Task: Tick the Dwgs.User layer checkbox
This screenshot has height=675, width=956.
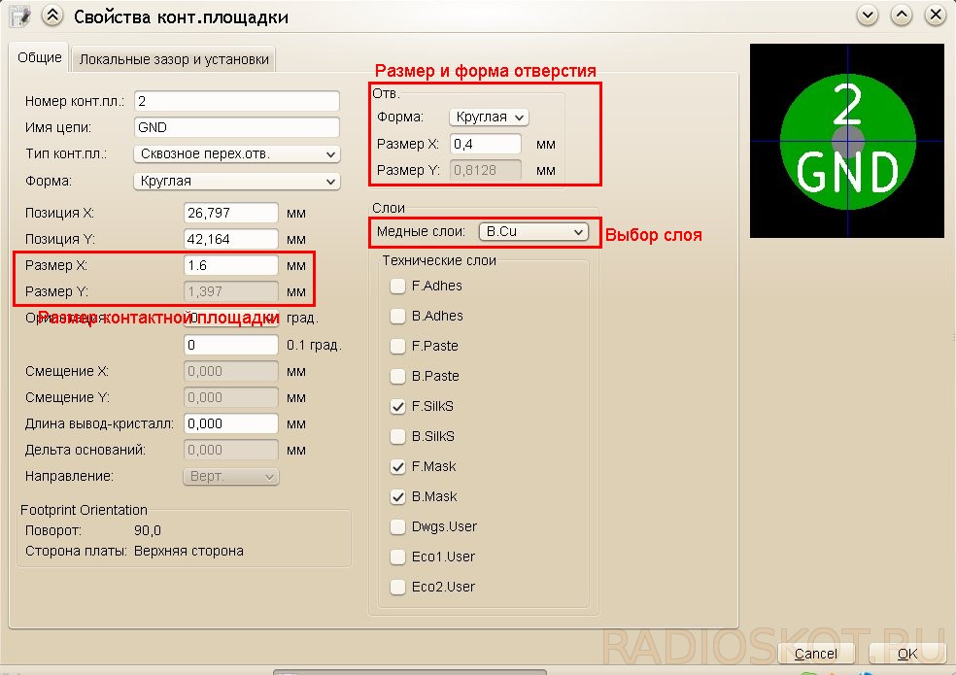Action: (x=397, y=526)
